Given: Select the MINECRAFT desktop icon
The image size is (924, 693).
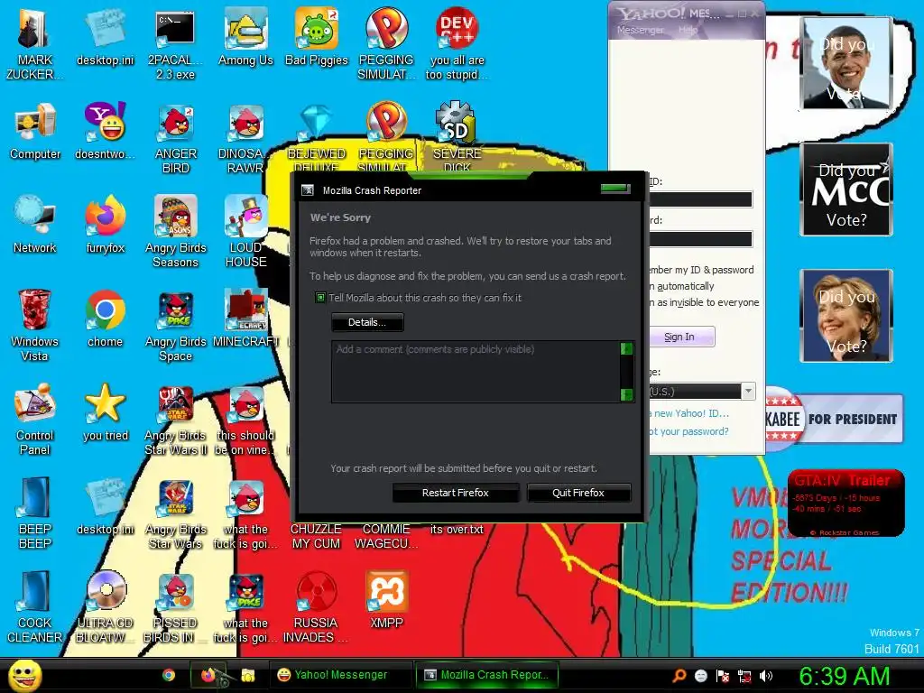Looking at the screenshot, I should coord(245,319).
